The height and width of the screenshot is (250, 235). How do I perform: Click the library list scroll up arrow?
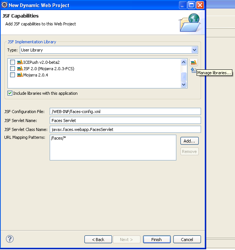point(183,62)
